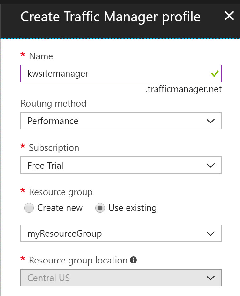Close the Create Traffic Manager profile blade

click(x=229, y=16)
